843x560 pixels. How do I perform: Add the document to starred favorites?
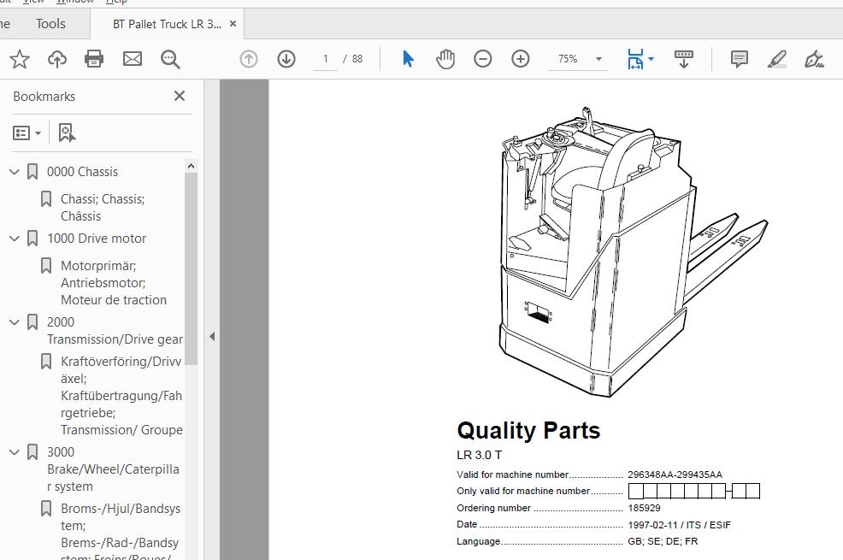(x=20, y=59)
